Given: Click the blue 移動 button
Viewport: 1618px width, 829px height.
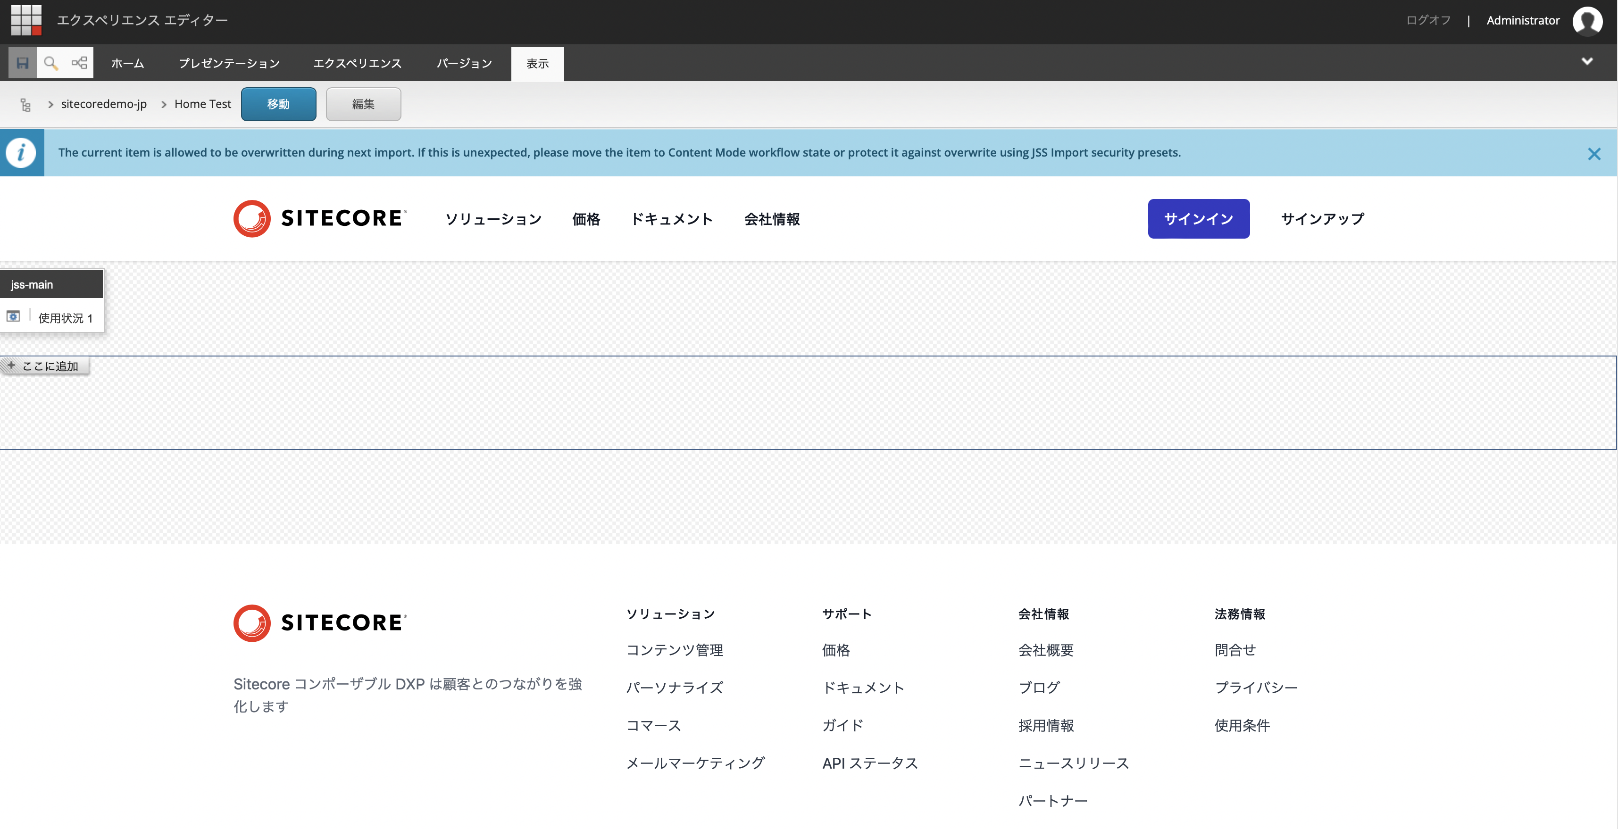Looking at the screenshot, I should 278,104.
